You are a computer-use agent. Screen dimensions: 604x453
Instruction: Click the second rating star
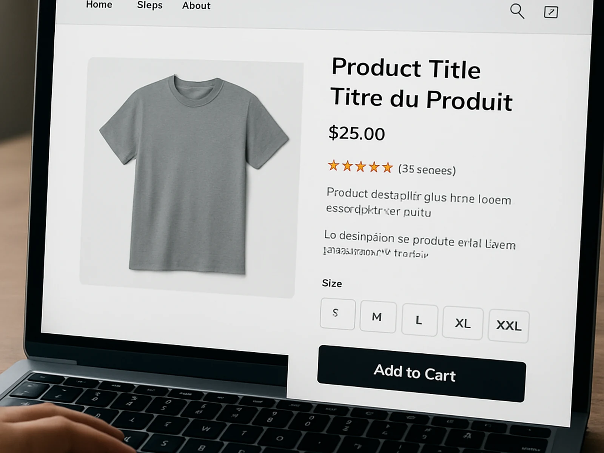pos(347,166)
